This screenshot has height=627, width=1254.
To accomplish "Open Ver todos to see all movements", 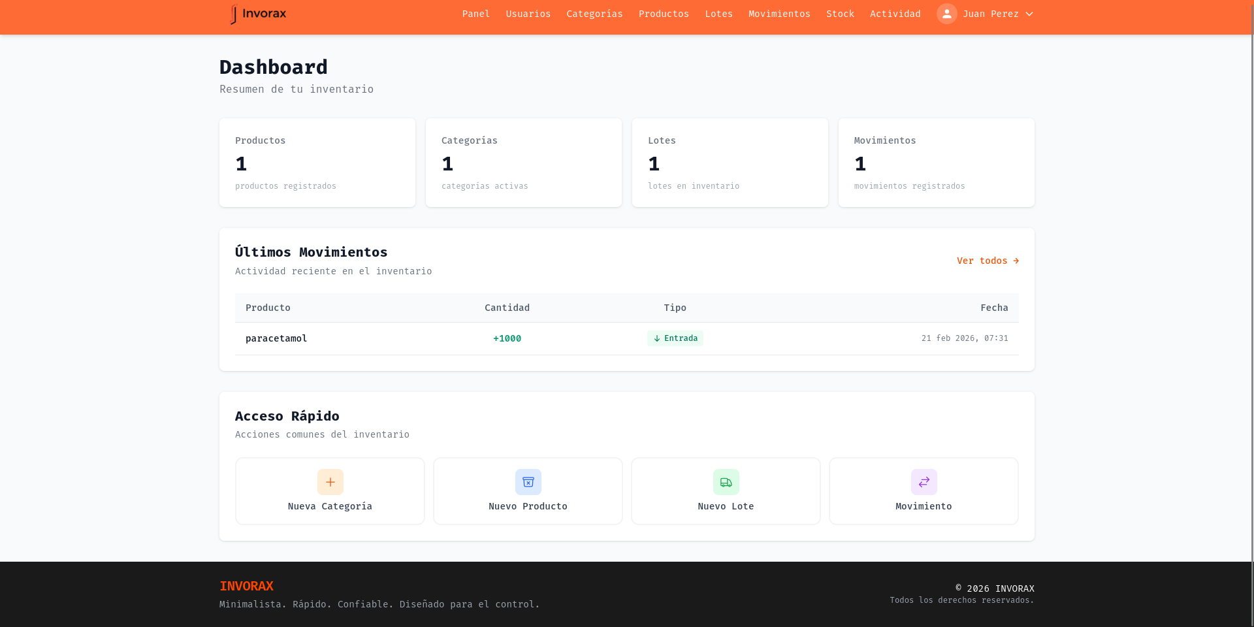I will [x=982, y=261].
